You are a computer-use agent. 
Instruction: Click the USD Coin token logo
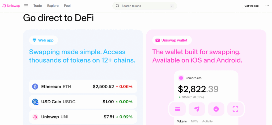[x=35, y=102]
